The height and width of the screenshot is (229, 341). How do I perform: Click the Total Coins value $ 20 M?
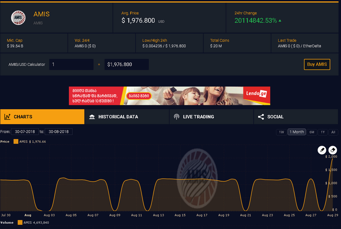tap(216, 46)
